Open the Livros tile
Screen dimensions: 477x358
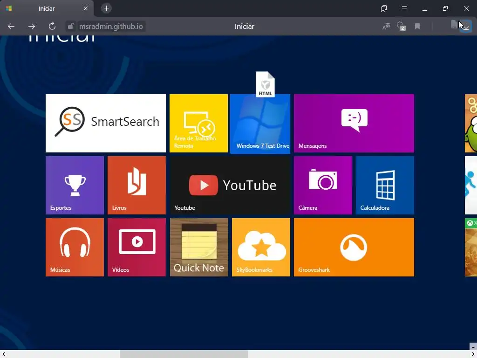(x=137, y=186)
